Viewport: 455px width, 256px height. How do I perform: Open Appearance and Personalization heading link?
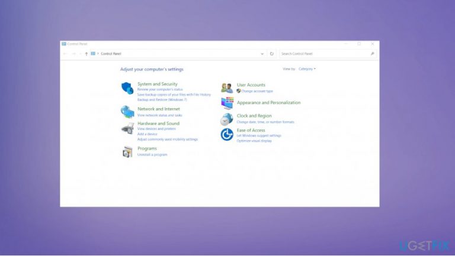pyautogui.click(x=269, y=102)
